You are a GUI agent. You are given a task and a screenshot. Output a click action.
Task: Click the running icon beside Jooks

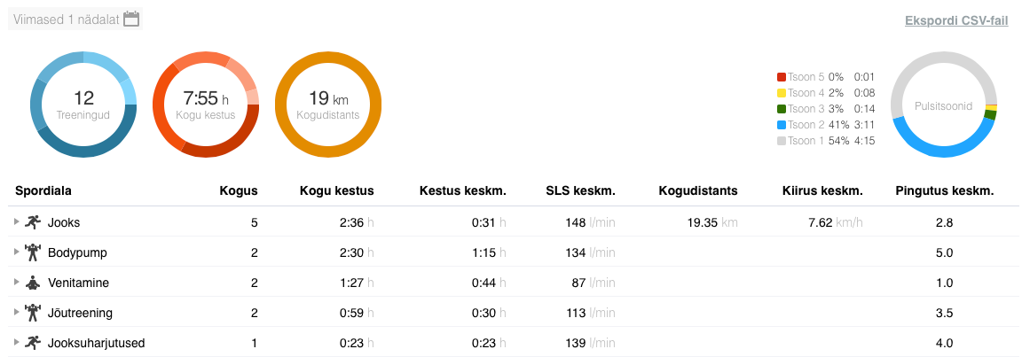point(34,222)
